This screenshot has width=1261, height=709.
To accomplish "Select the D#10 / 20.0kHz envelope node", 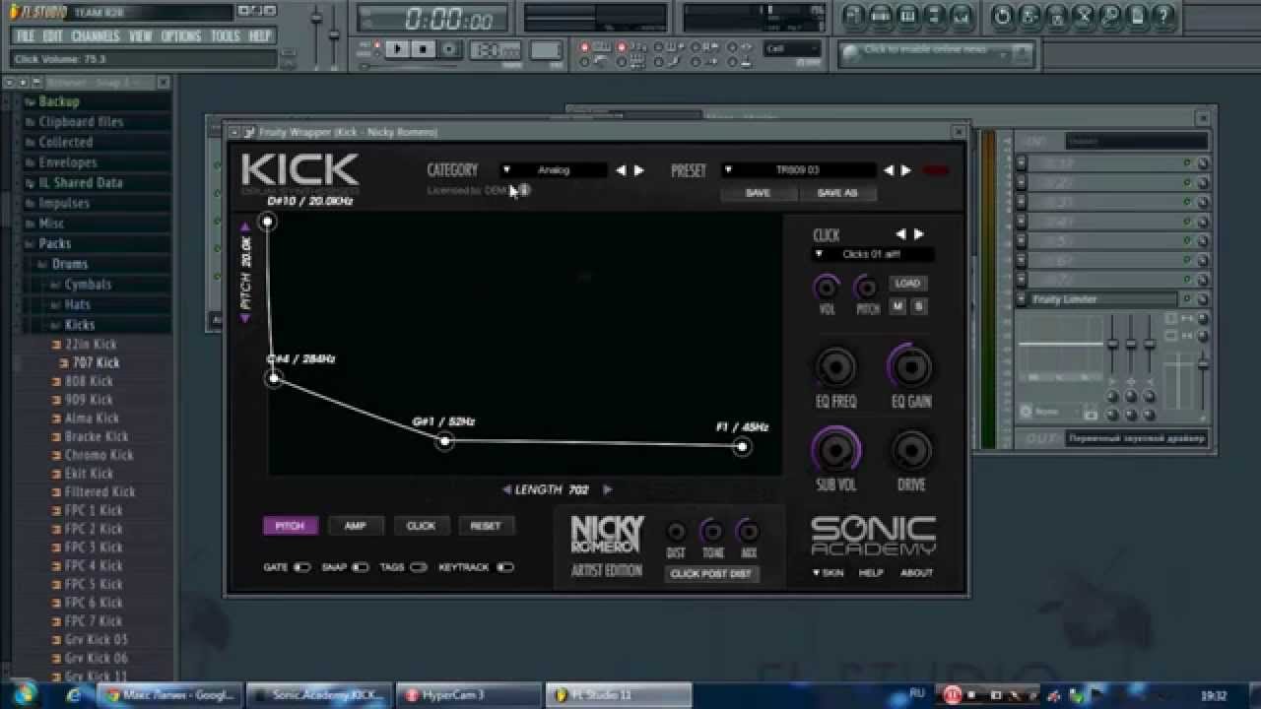I will coord(267,222).
